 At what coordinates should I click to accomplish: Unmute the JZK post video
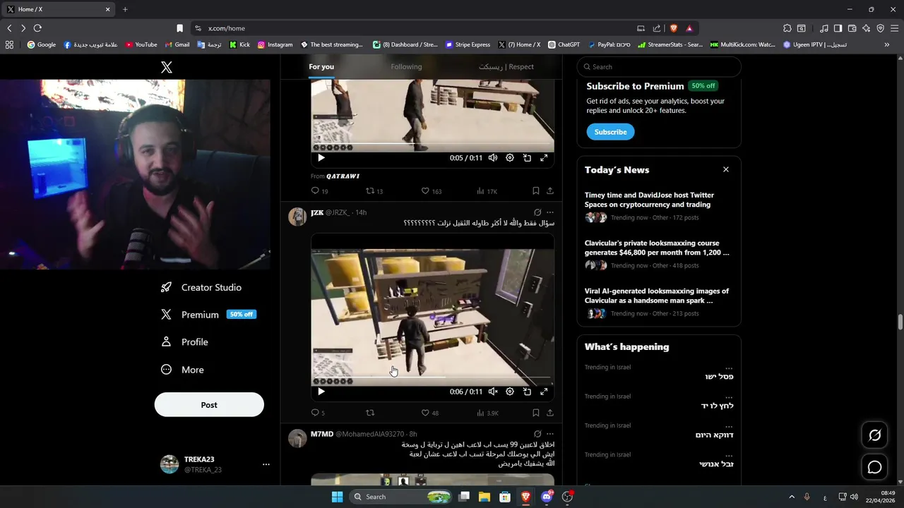point(493,392)
